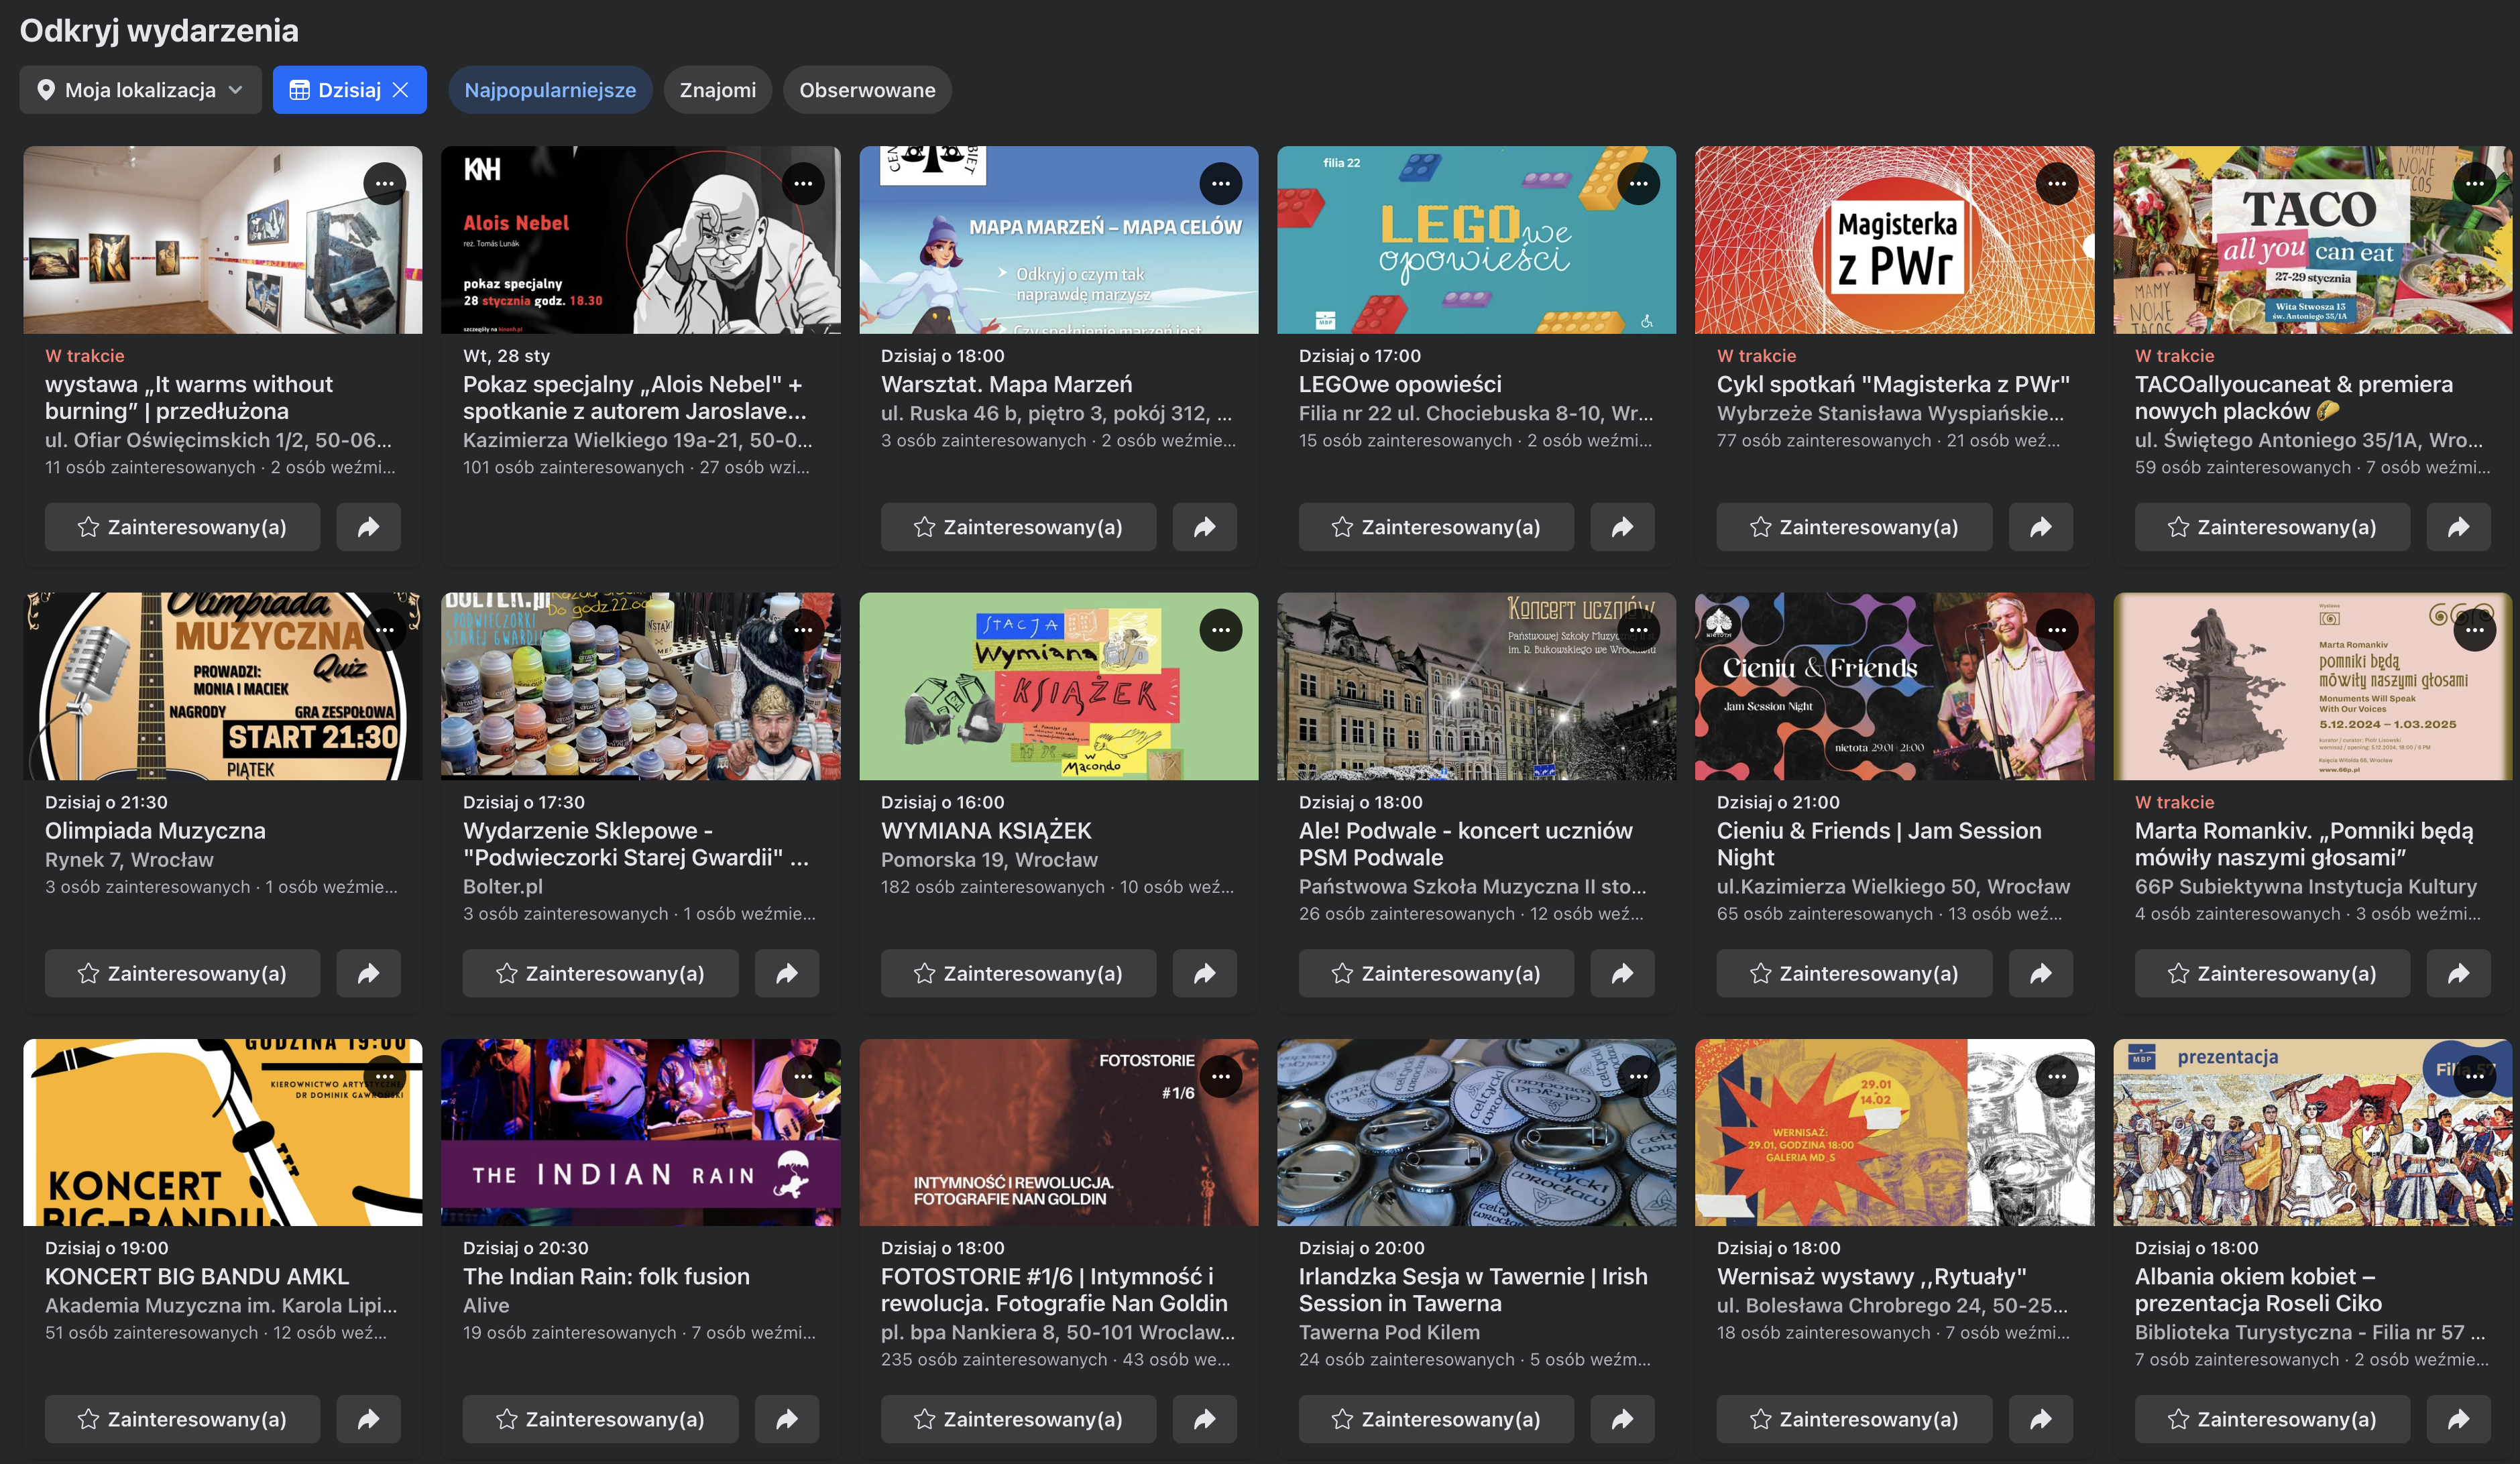Share the Olimpiada Muzyczna event
The image size is (2520, 1464).
(x=368, y=973)
